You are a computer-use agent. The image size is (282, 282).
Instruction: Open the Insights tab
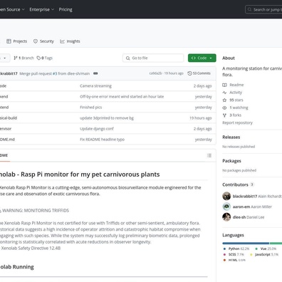click(x=70, y=41)
